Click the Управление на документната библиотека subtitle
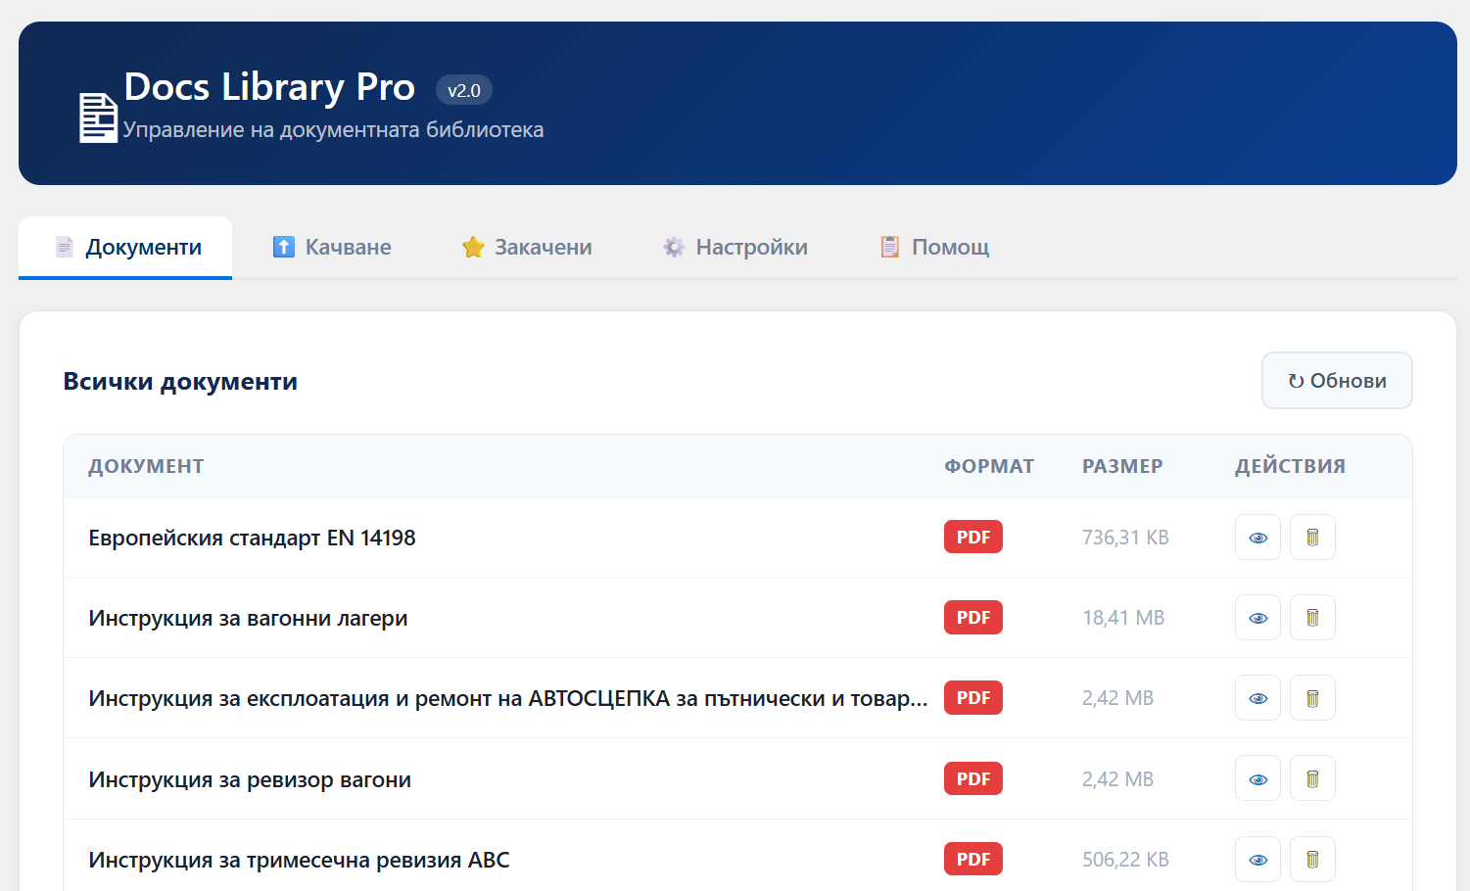 point(333,129)
